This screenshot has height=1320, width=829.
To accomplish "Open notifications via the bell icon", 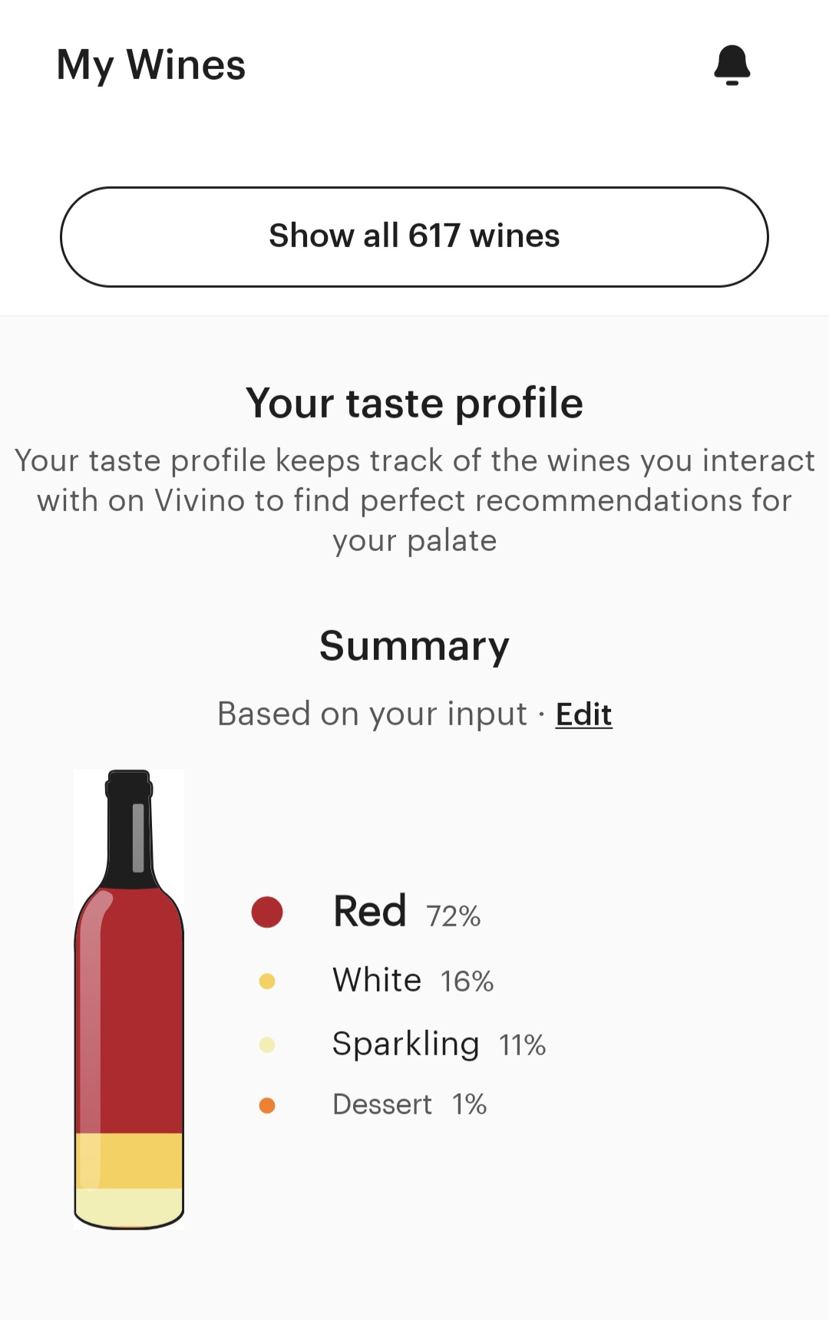I will pos(732,64).
